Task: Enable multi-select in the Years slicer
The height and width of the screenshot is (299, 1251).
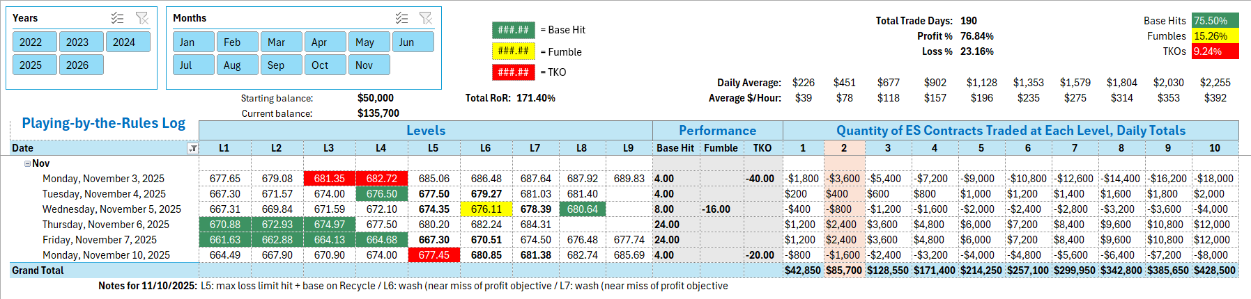Action: 117,18
